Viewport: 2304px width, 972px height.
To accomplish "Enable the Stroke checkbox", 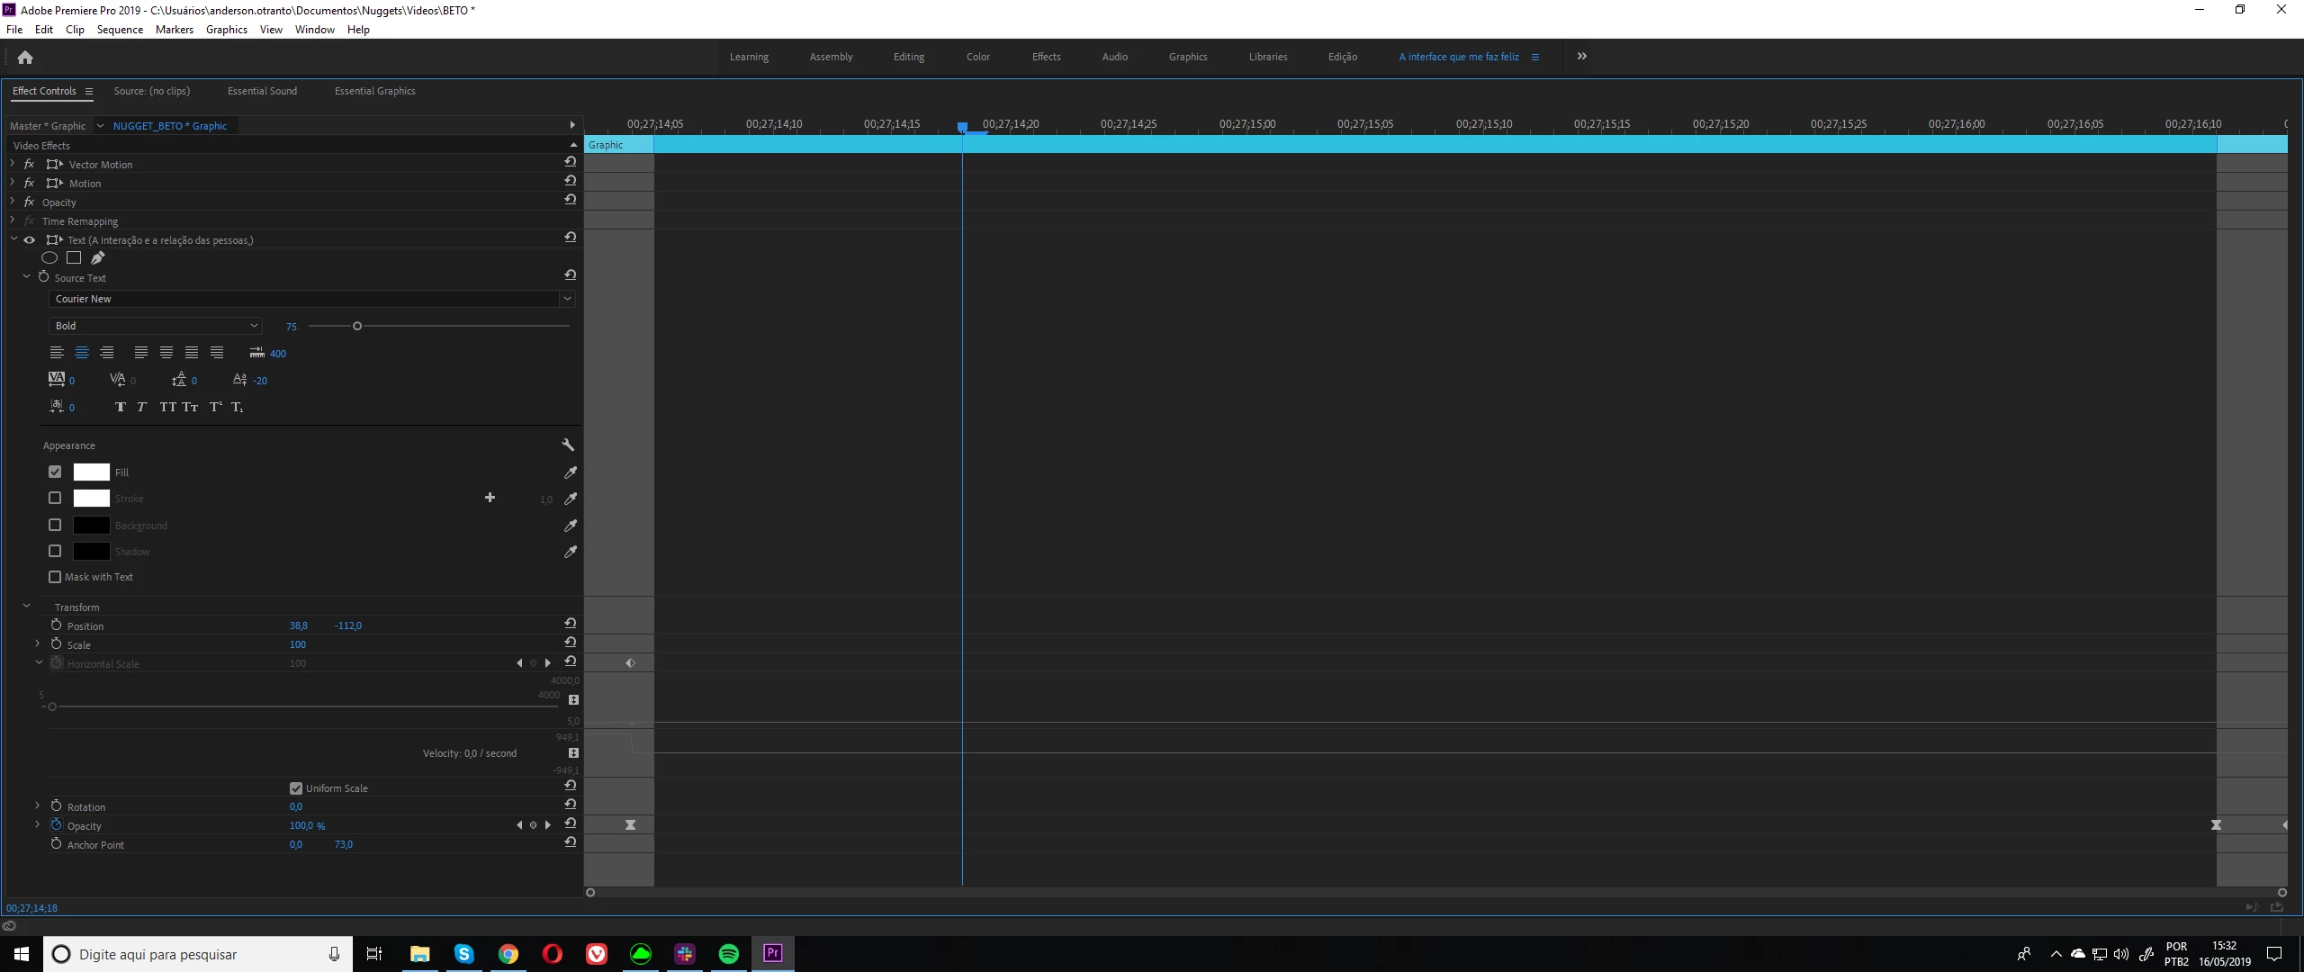I will point(55,499).
